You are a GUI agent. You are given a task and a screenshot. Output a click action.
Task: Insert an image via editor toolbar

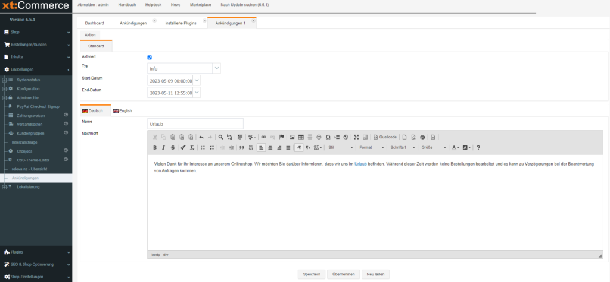point(292,137)
